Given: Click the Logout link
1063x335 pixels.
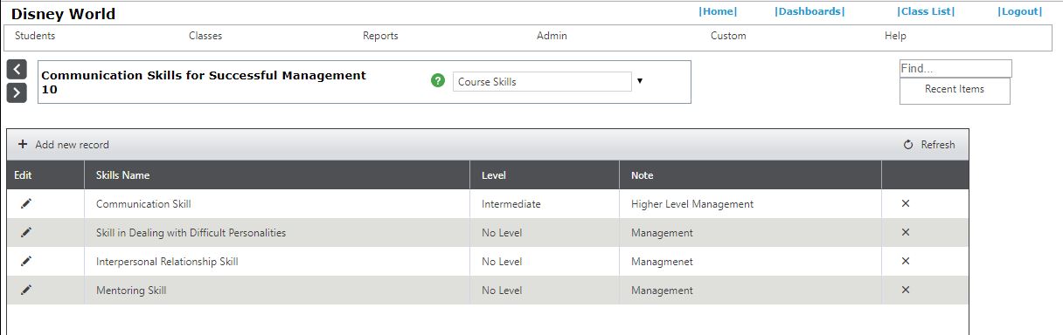Looking at the screenshot, I should pyautogui.click(x=1020, y=11).
